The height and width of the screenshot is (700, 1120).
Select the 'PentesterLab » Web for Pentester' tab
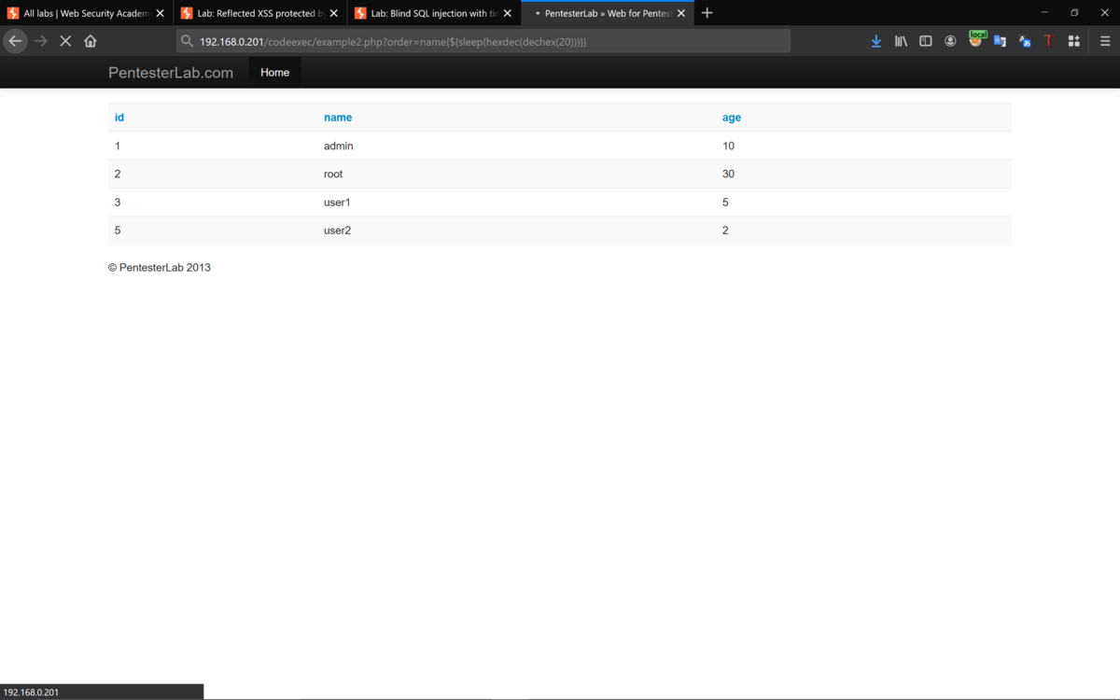[608, 13]
